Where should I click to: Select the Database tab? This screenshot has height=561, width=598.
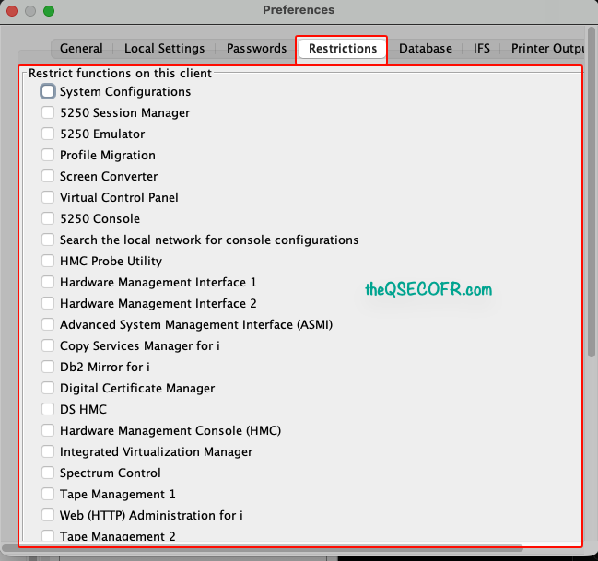(x=426, y=49)
